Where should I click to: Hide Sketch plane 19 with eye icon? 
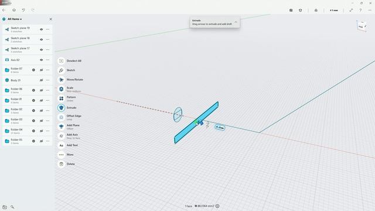(x=42, y=29)
